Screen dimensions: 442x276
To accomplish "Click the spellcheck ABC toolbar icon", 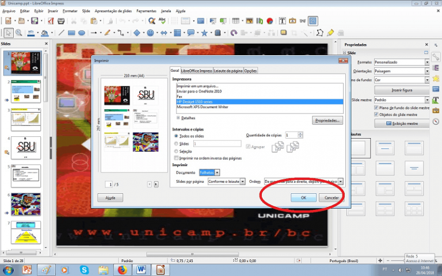I will [x=162, y=21].
